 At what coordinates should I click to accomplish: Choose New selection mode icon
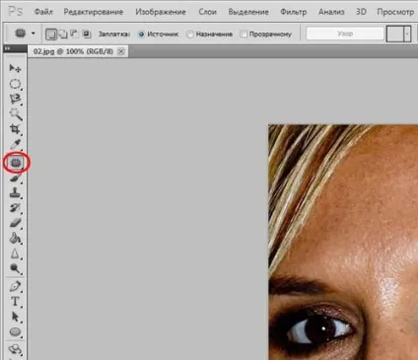pyautogui.click(x=50, y=34)
